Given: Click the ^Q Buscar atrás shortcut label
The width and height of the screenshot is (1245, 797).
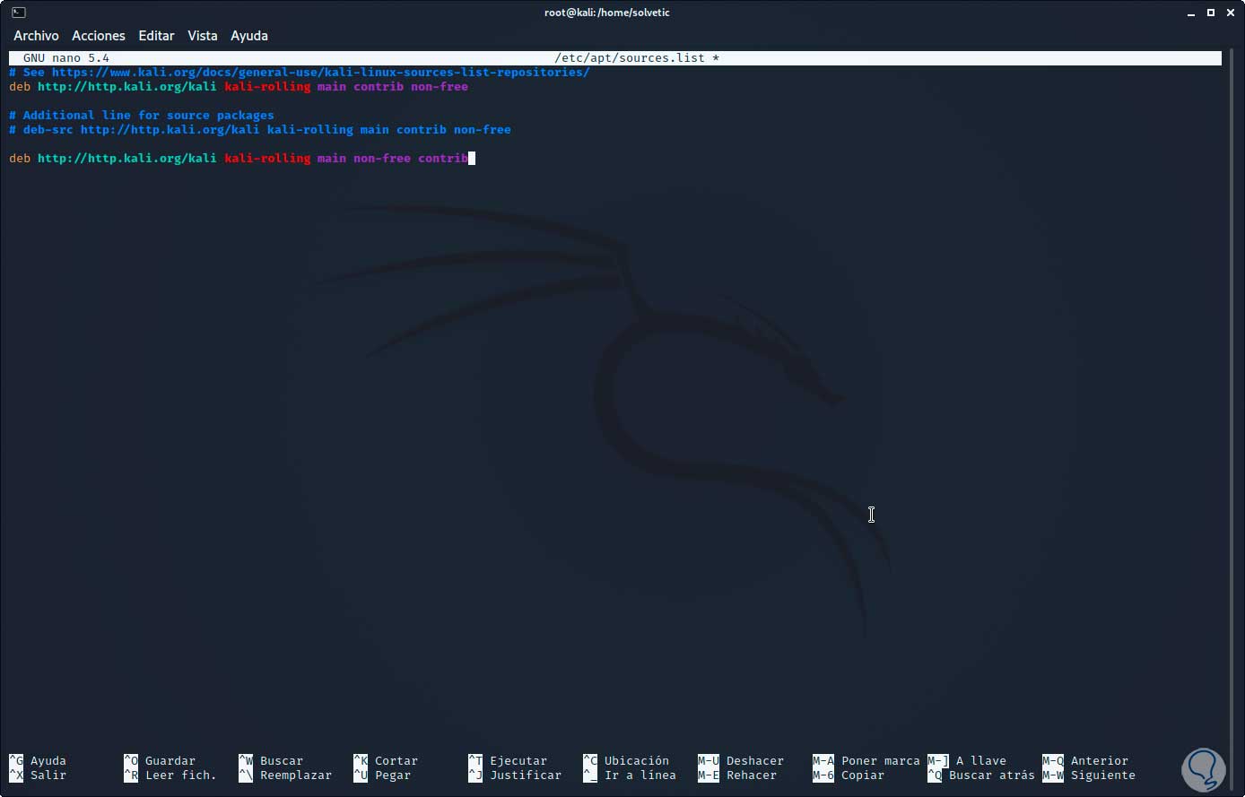Looking at the screenshot, I should click(981, 775).
